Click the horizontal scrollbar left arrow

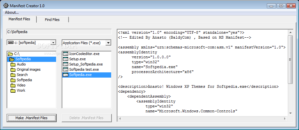pyautogui.click(x=120, y=119)
